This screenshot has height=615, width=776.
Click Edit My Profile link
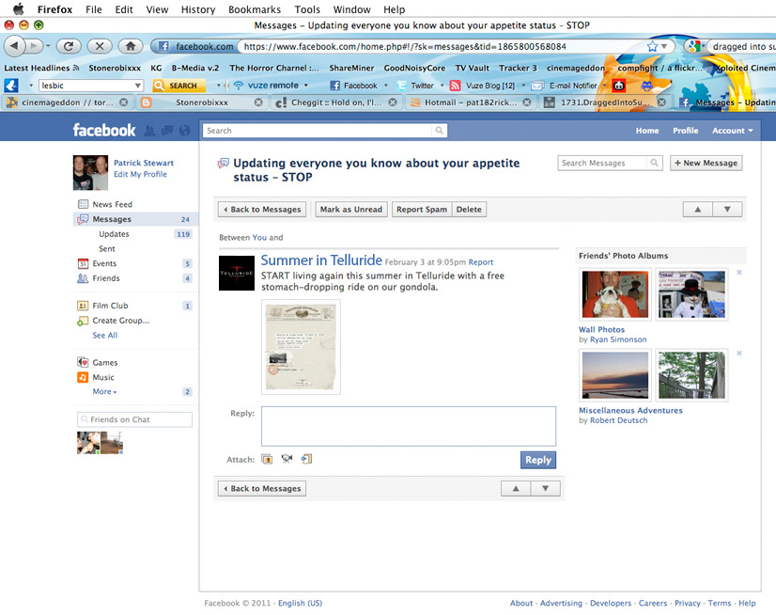click(x=140, y=174)
